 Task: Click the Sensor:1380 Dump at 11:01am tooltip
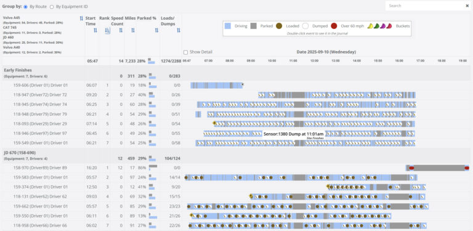point(294,134)
